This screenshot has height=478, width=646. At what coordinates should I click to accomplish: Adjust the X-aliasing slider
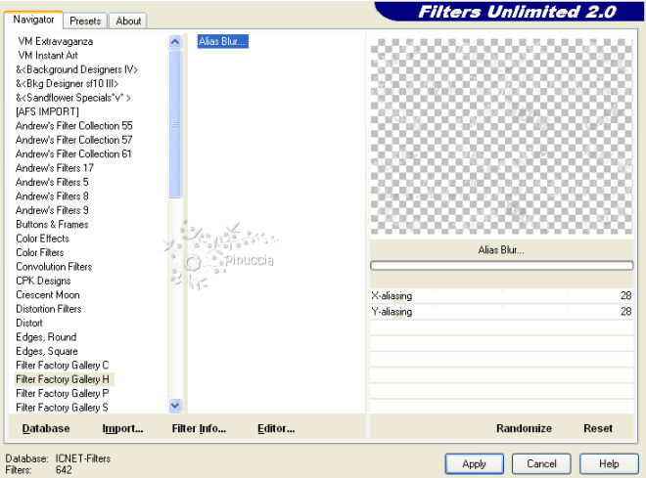(x=502, y=296)
